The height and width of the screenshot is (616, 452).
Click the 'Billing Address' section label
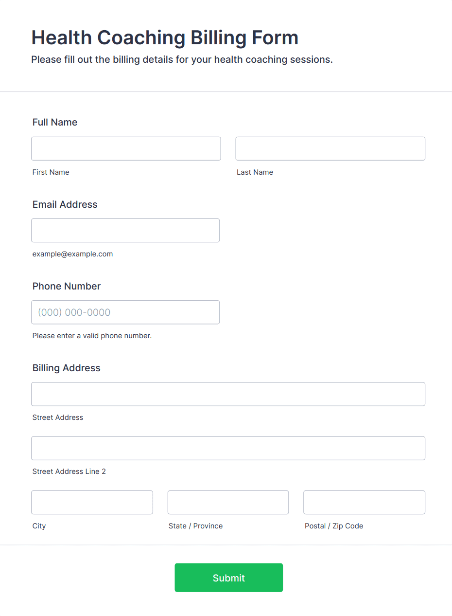(x=67, y=368)
